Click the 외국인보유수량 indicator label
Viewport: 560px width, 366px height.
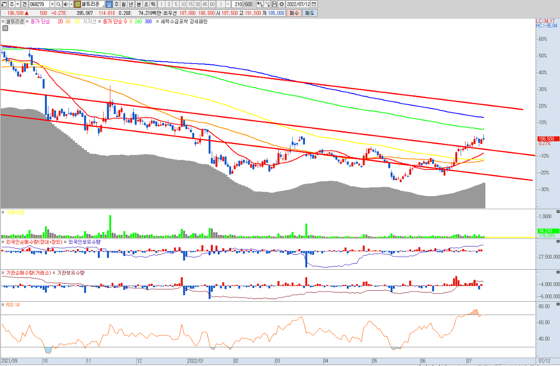84,242
